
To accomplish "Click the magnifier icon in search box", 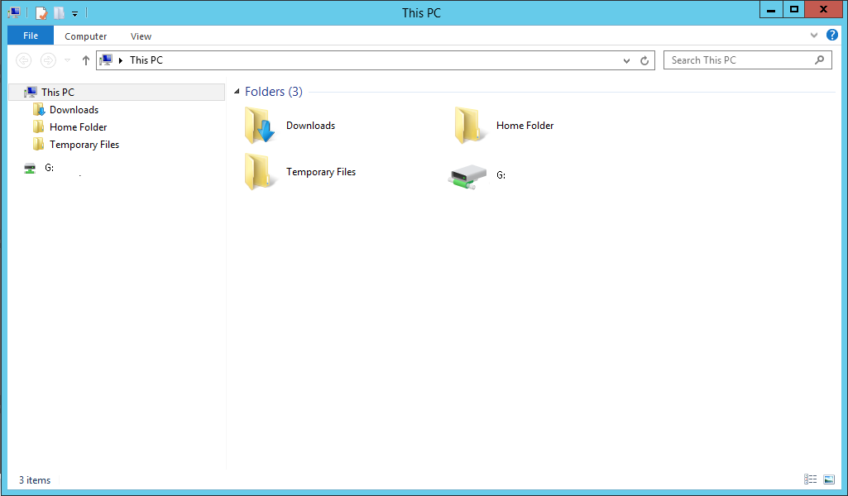I will click(x=819, y=60).
